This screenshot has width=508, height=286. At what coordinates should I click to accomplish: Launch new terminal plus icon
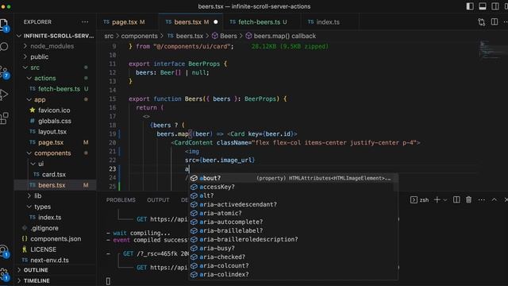point(437,199)
